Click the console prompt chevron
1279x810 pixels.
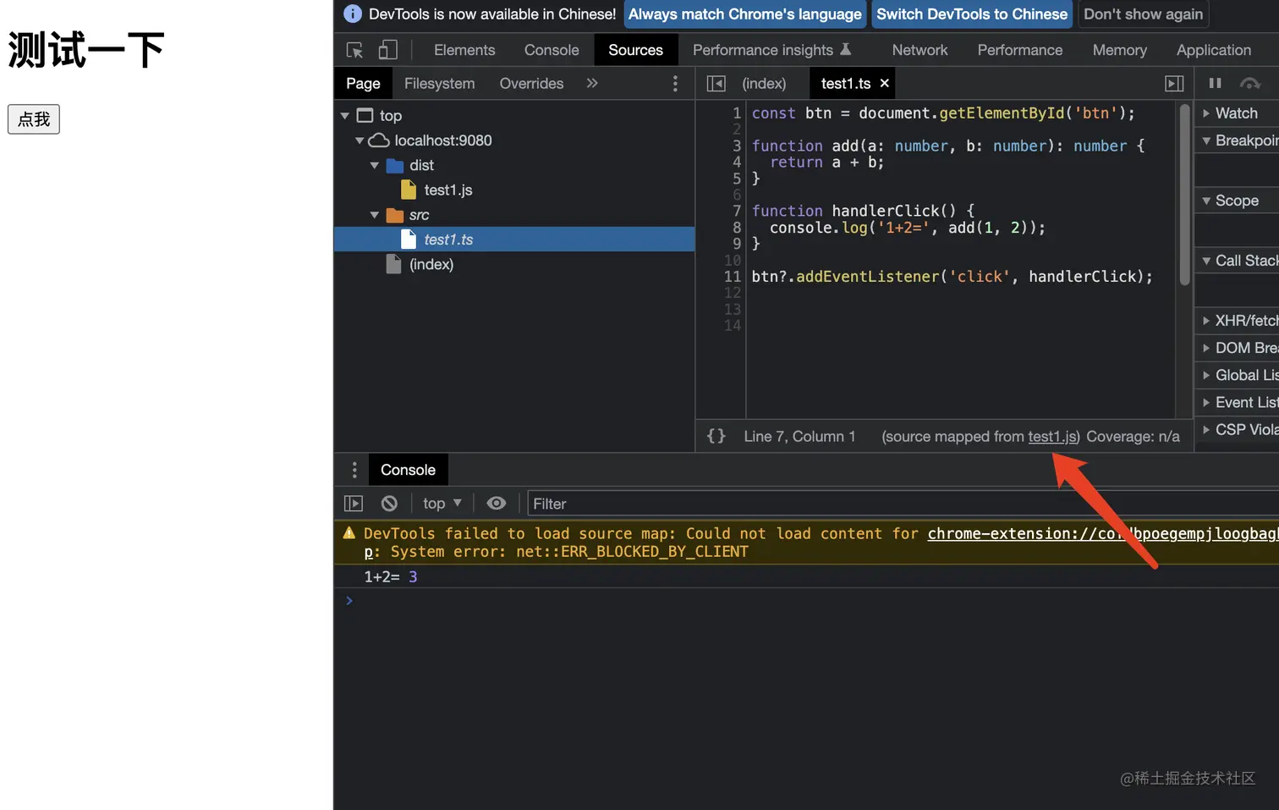349,600
